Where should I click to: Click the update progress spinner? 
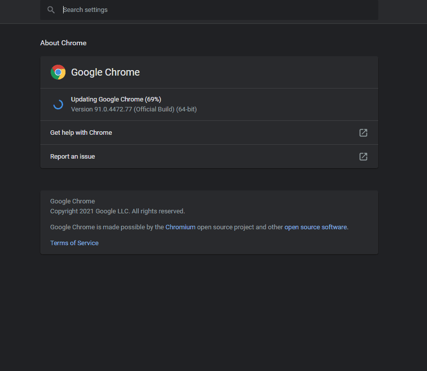point(58,104)
